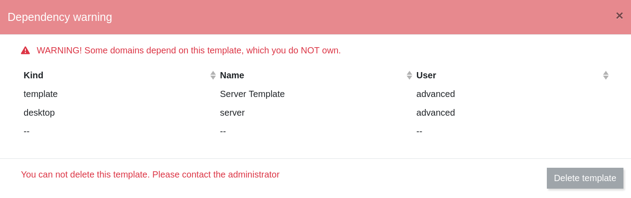Click the WARNING domains depend message
The image size is (631, 198).
click(x=189, y=50)
